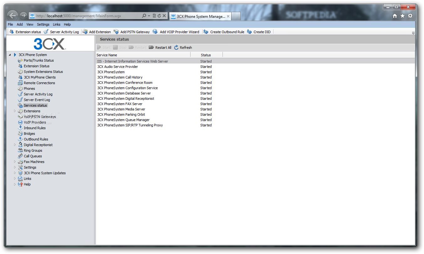
Task: Click Settings tools icon in tree
Action: point(20,167)
